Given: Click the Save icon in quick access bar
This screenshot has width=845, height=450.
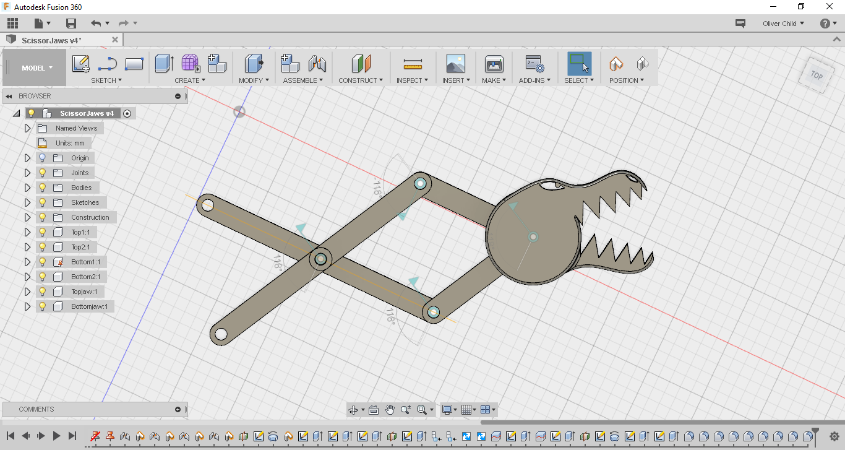Looking at the screenshot, I should coord(71,23).
